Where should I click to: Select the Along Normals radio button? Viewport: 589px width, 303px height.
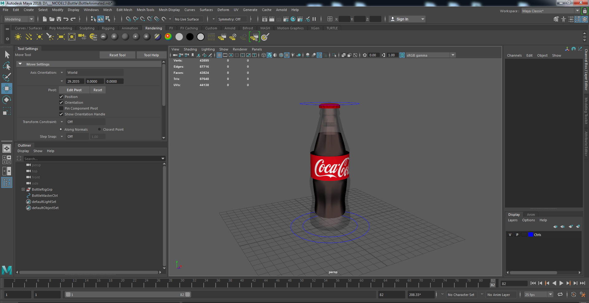[x=61, y=129]
